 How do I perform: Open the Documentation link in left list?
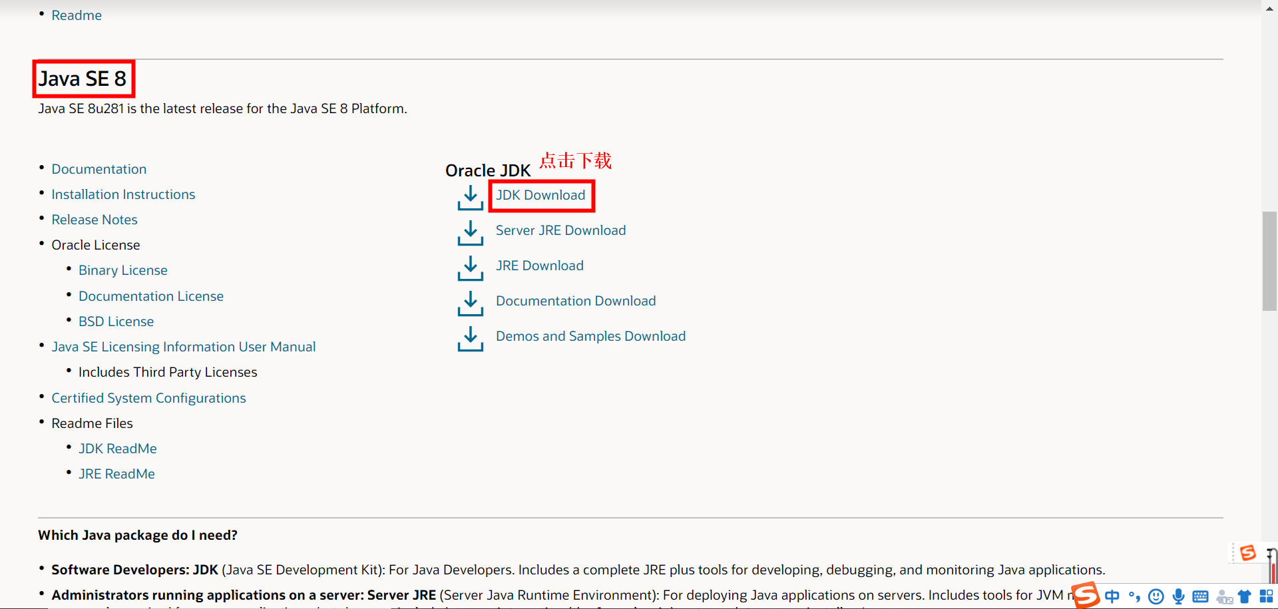pos(99,169)
